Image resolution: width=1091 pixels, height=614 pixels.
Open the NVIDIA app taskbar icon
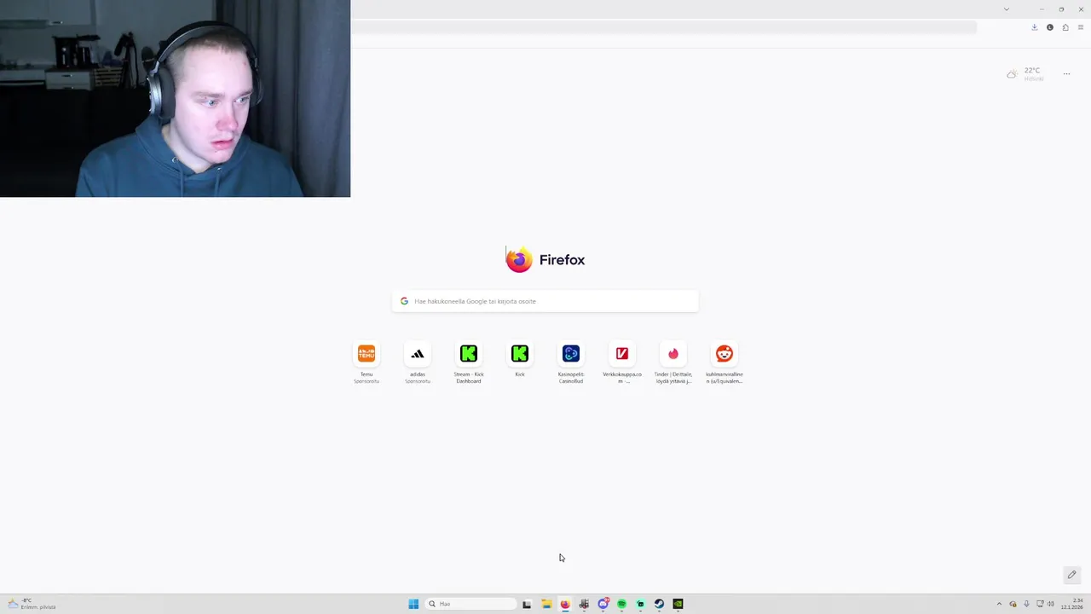[x=678, y=604]
